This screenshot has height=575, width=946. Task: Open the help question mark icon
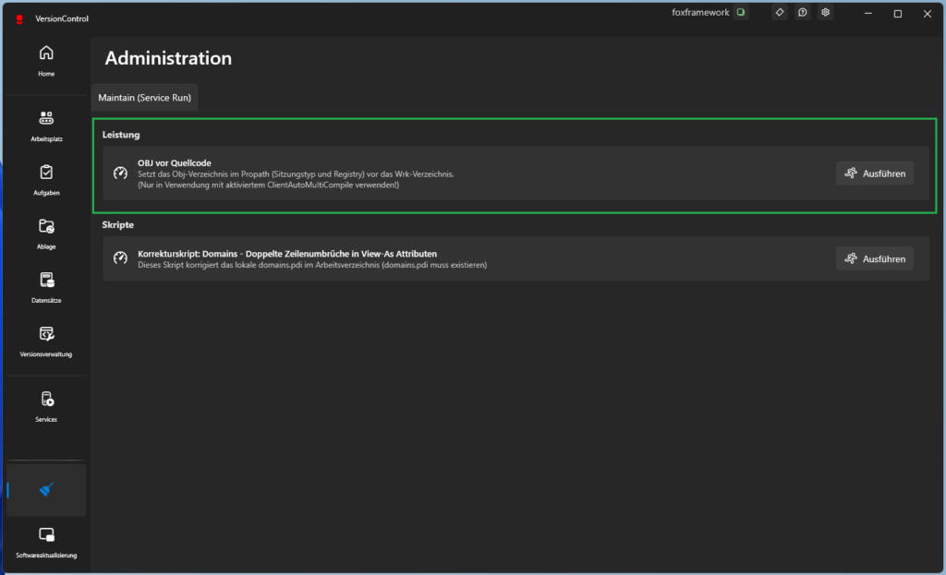pos(803,13)
